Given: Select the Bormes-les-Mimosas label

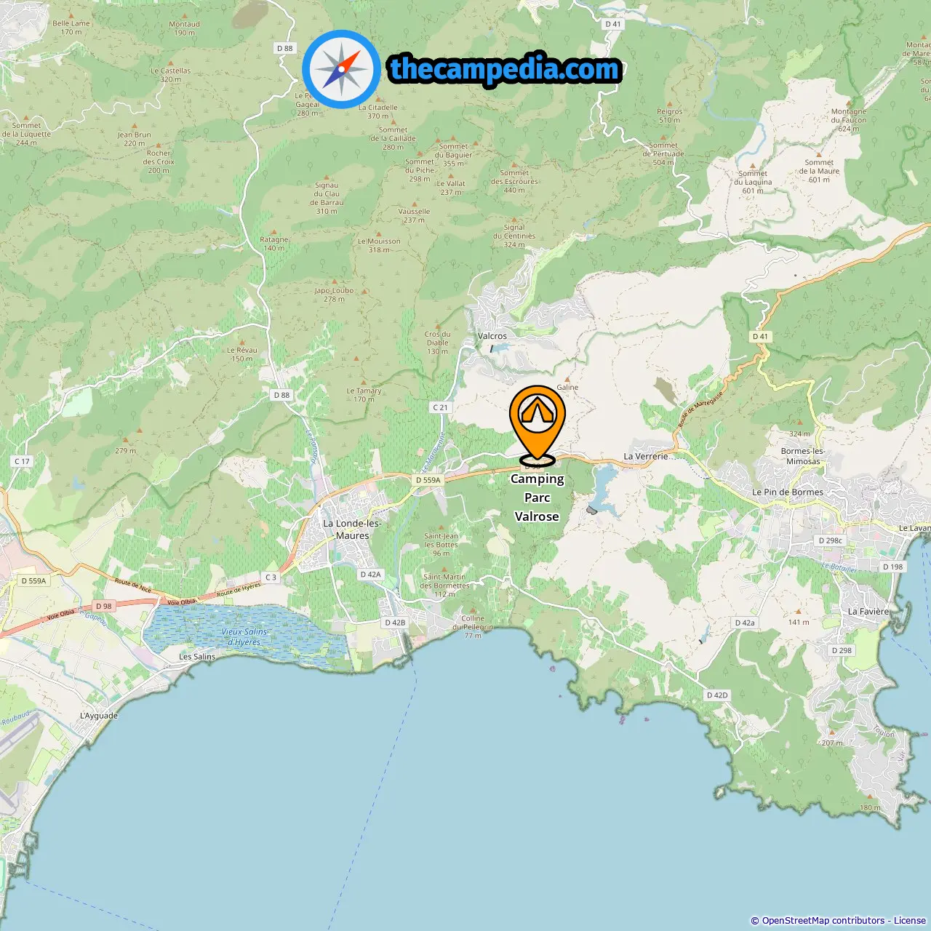Looking at the screenshot, I should [803, 456].
